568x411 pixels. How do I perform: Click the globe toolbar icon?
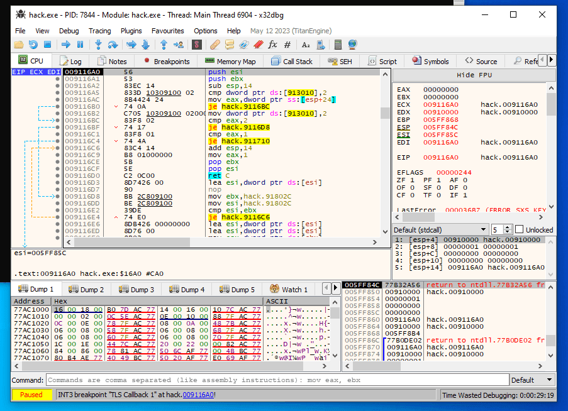point(354,45)
